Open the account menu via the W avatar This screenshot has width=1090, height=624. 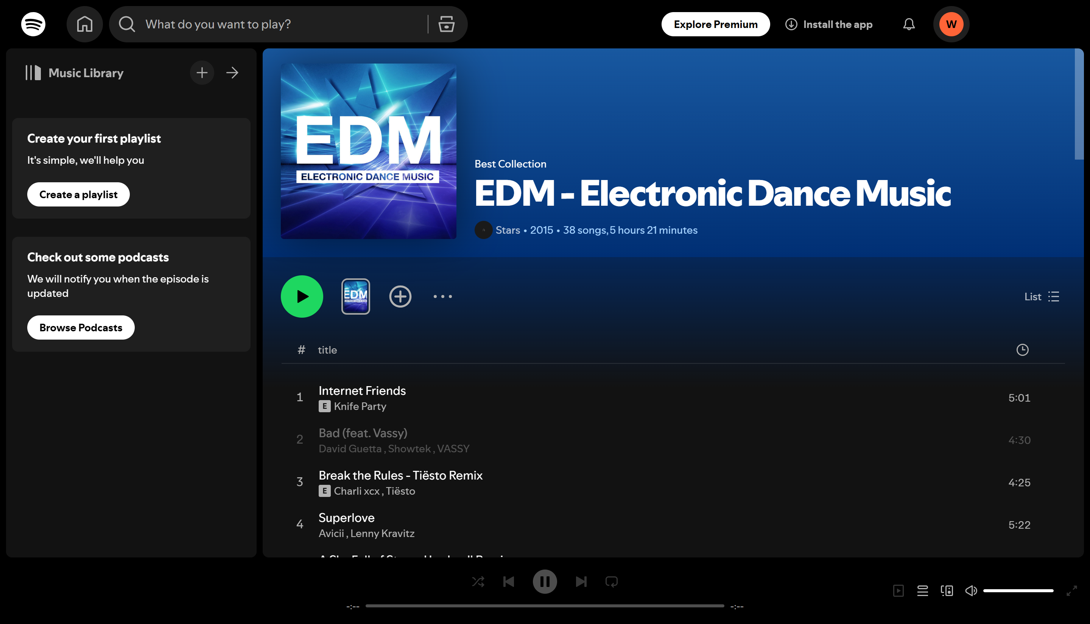point(951,24)
